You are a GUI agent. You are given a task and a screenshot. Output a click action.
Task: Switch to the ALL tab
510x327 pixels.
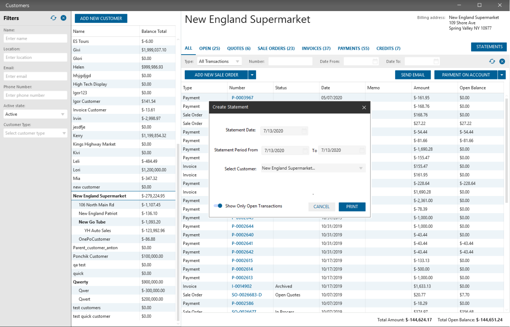coord(189,49)
